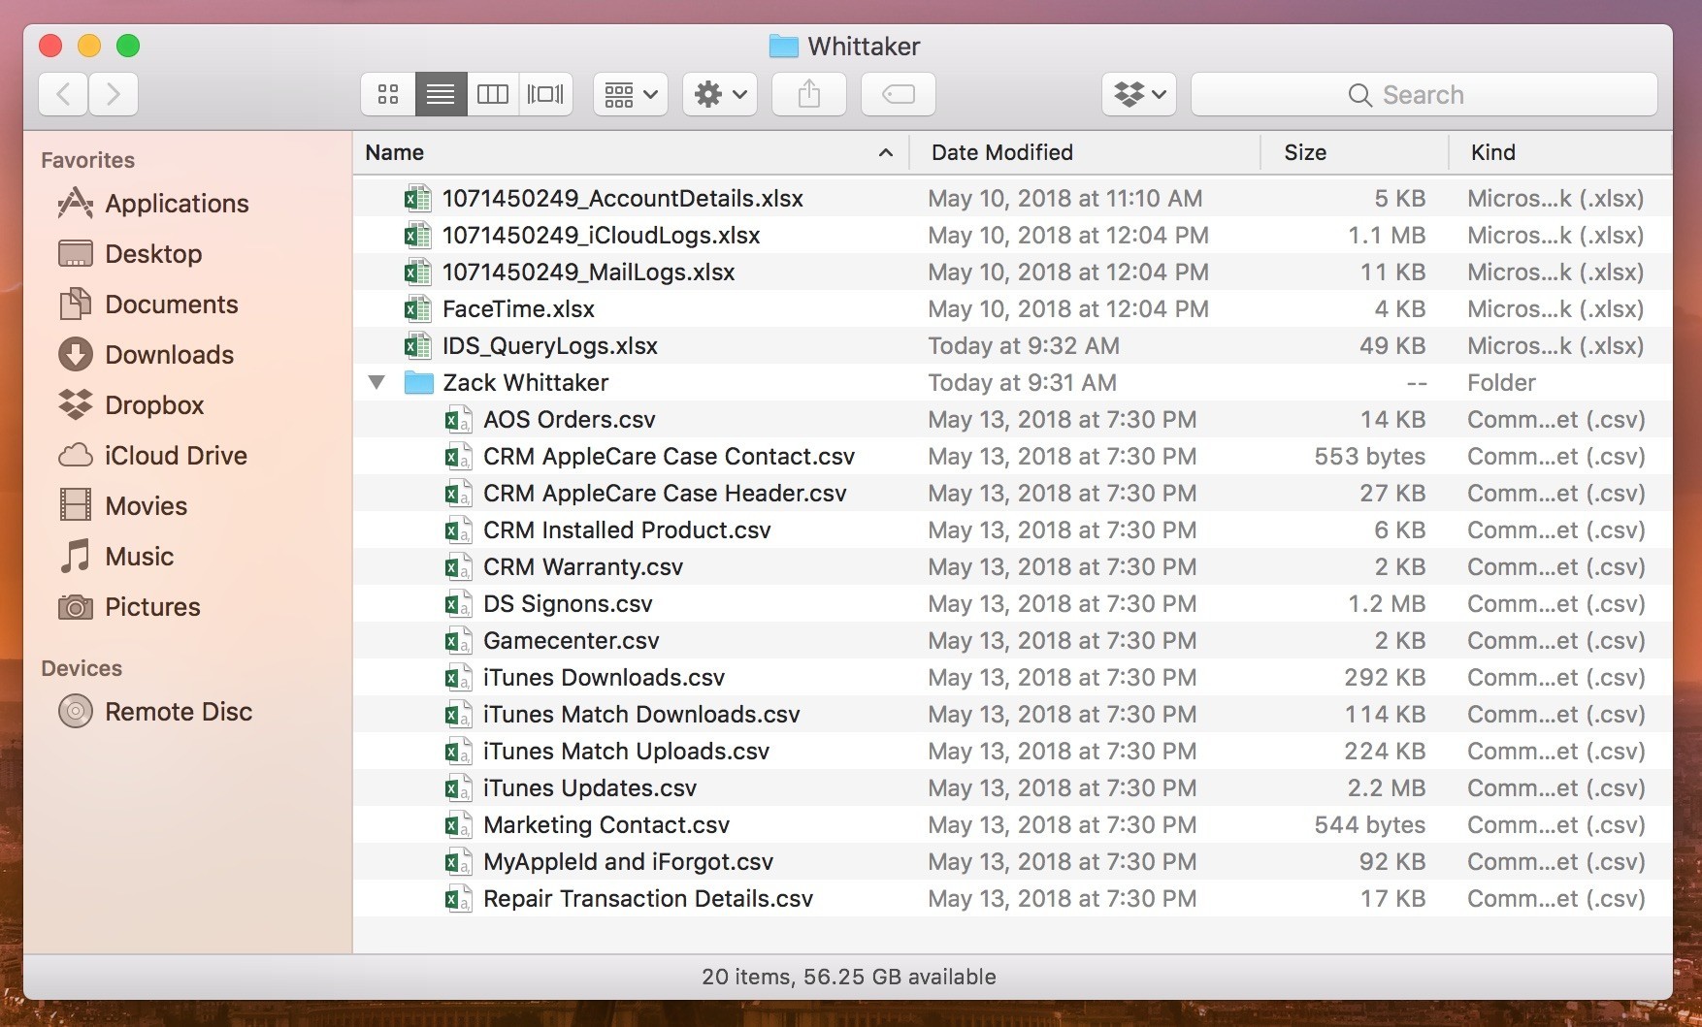Switch to column view
The width and height of the screenshot is (1702, 1027).
point(493,94)
